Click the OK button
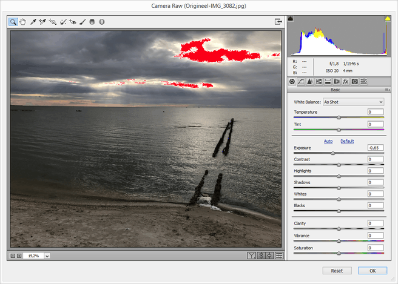Image resolution: width=398 pixels, height=284 pixels. (373, 271)
